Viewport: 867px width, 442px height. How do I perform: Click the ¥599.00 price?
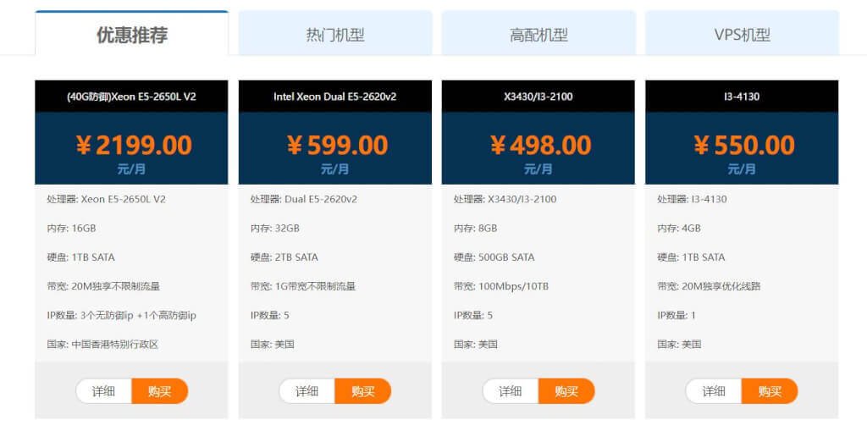click(337, 146)
